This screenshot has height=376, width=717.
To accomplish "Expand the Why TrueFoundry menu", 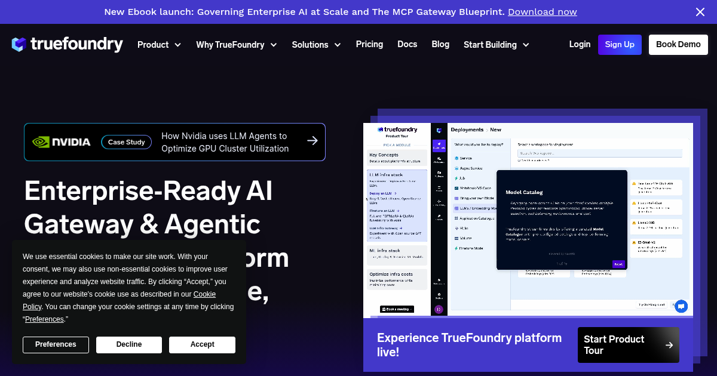I will [x=237, y=45].
